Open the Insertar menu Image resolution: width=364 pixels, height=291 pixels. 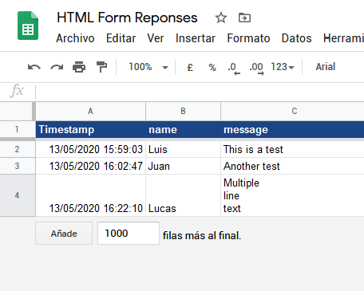(x=196, y=38)
